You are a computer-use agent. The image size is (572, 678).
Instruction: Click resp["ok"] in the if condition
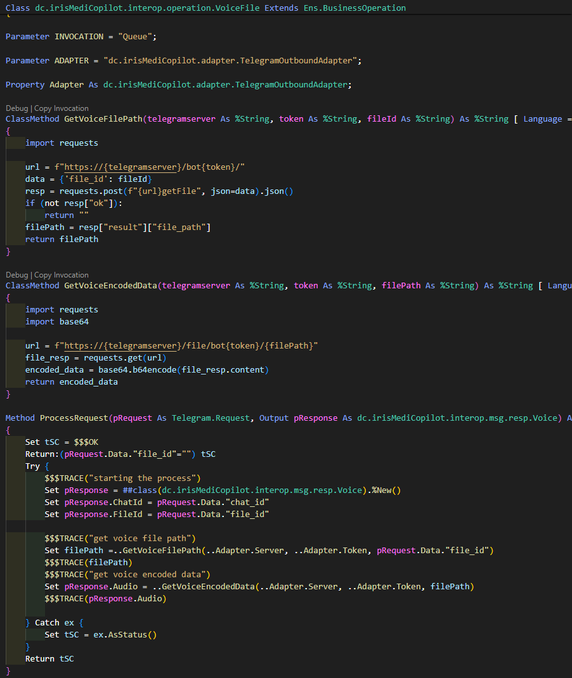pos(89,203)
